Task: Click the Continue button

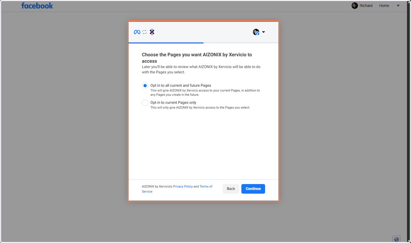Action: click(253, 189)
